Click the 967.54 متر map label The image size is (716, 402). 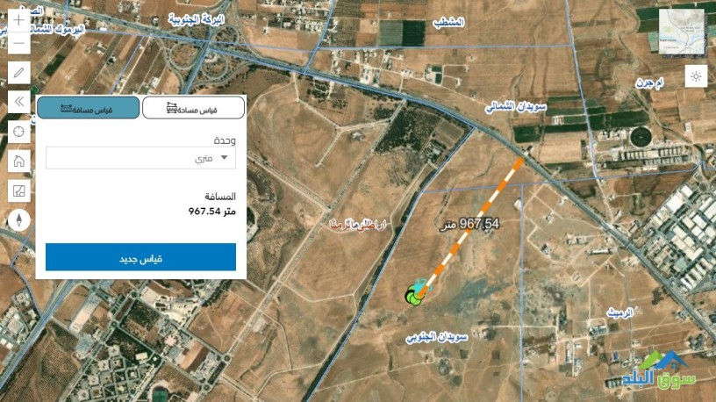(469, 224)
